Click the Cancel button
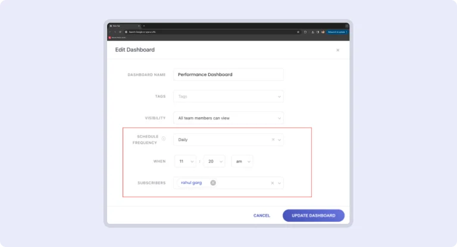 tap(262, 215)
